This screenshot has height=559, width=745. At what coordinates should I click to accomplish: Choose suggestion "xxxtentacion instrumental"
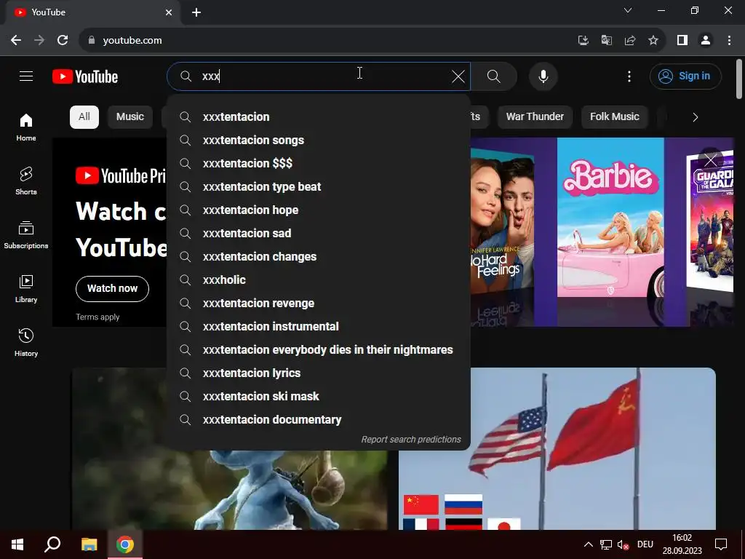[319, 327]
